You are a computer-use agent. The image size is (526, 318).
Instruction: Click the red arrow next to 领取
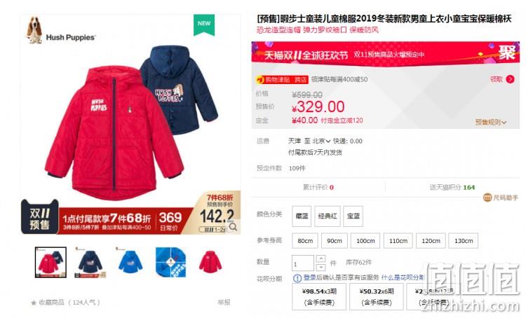(511, 79)
